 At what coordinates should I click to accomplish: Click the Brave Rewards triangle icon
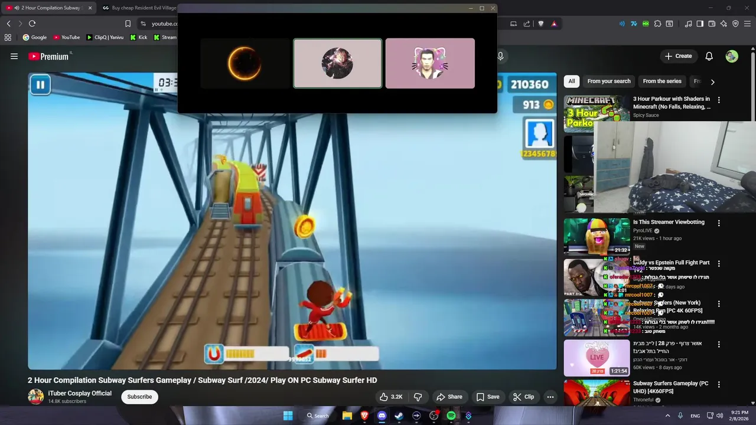(x=554, y=24)
